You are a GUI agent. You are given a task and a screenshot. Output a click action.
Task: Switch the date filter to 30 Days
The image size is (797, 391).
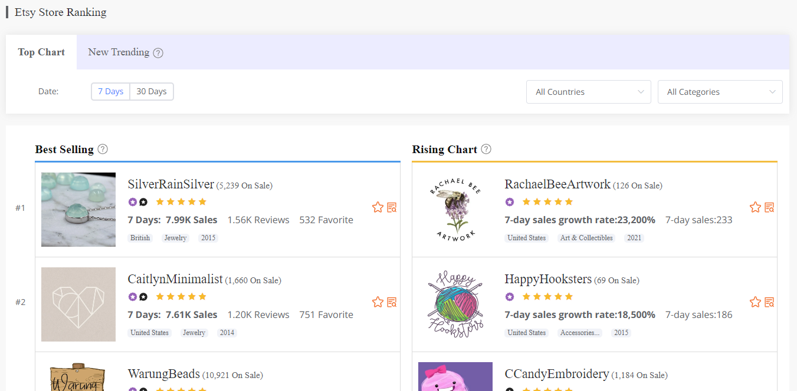click(151, 91)
